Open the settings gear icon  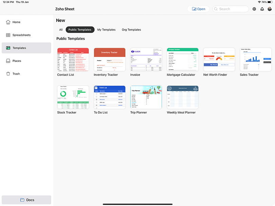[x=254, y=9]
